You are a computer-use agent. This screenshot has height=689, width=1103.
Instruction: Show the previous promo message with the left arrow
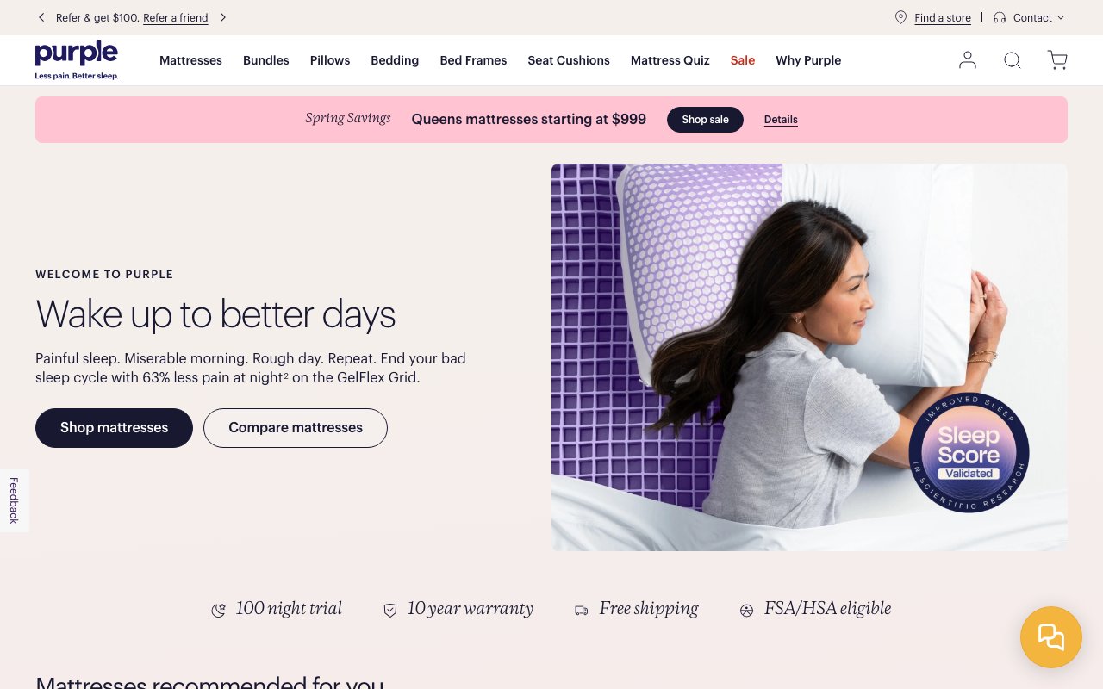point(41,17)
